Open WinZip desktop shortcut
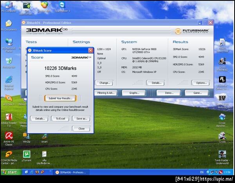Screen dimensions: 235x183 point(27,137)
